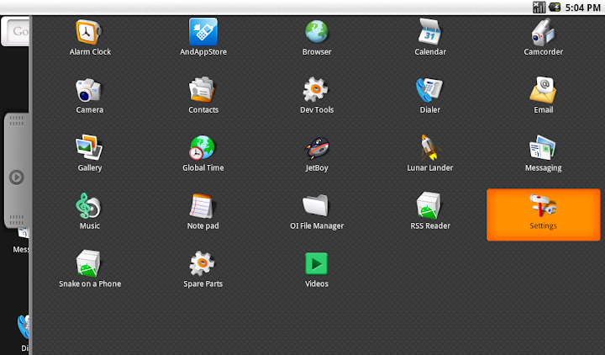Image resolution: width=605 pixels, height=355 pixels.
Task: Tap the signal strength status icon
Action: 539,8
